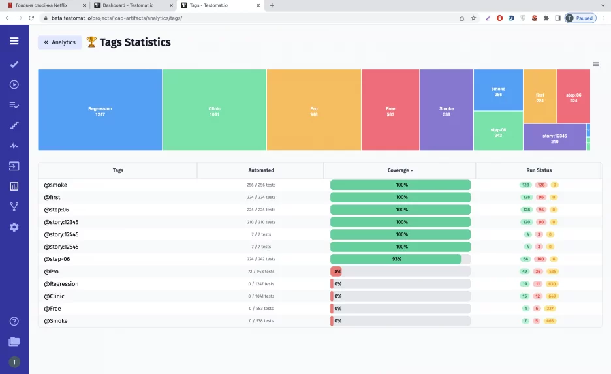Click the branch icon in sidebar
The height and width of the screenshot is (374, 611).
click(x=14, y=206)
